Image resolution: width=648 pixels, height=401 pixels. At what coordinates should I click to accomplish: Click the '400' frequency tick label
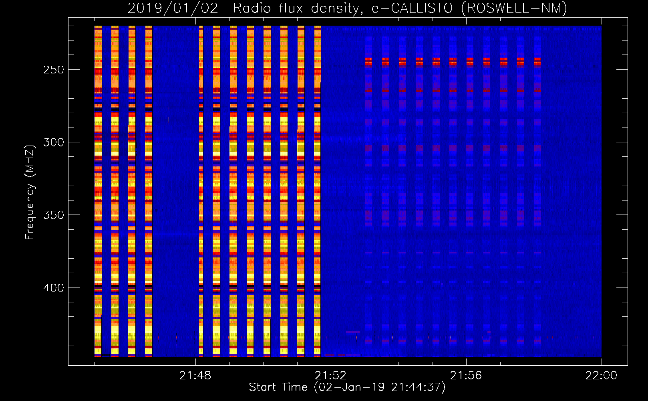point(54,288)
